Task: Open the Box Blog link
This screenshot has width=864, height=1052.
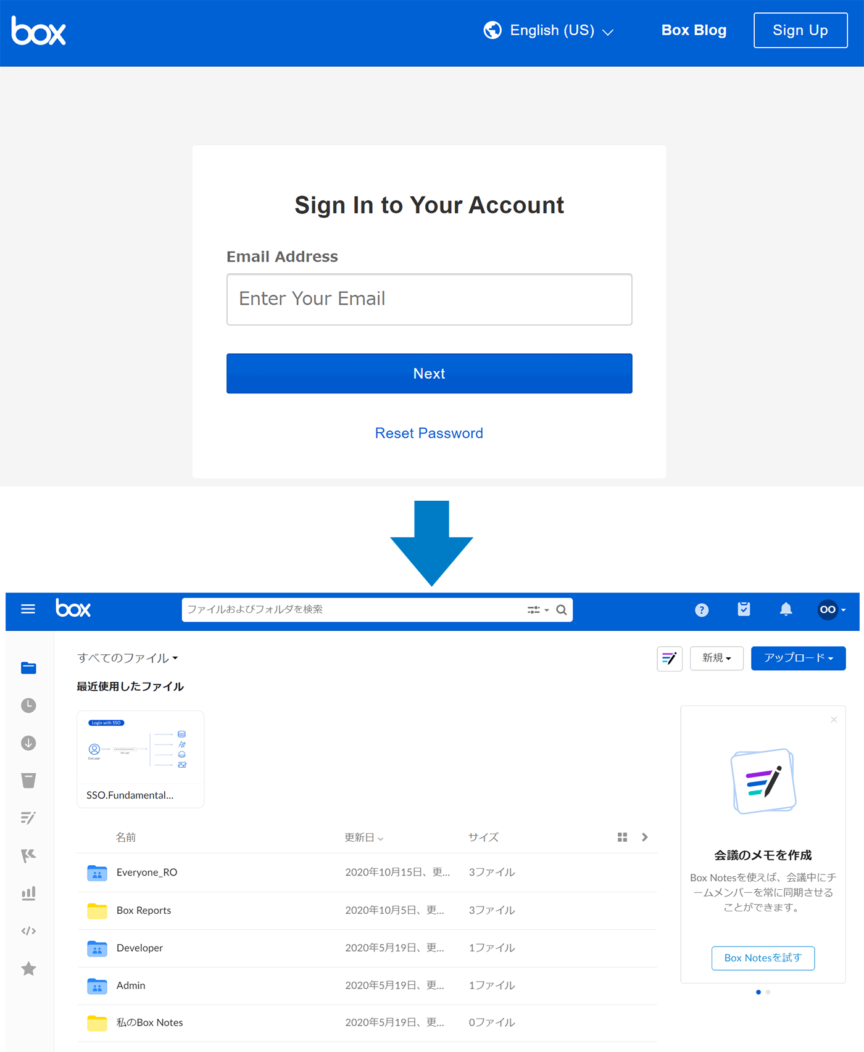Action: tap(694, 30)
